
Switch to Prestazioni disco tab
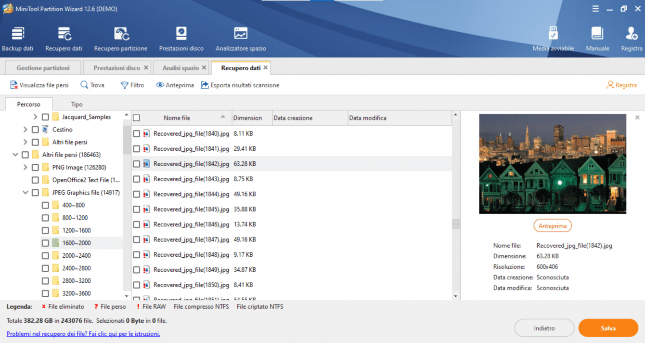tap(116, 68)
